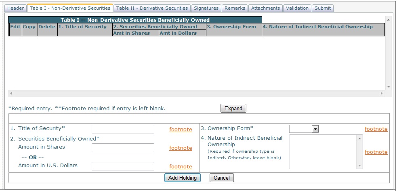Open the Ownership Form dropdown

pyautogui.click(x=304, y=129)
